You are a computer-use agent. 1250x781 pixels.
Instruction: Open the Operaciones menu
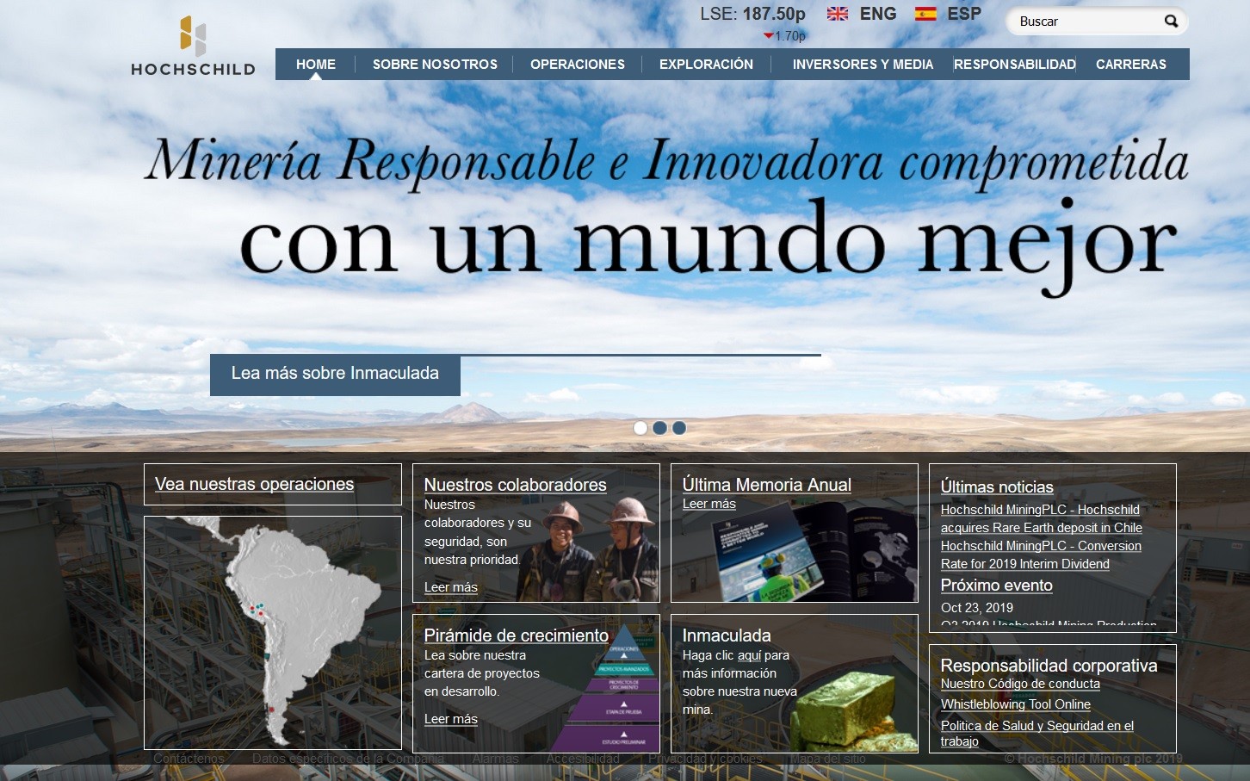[x=578, y=65]
